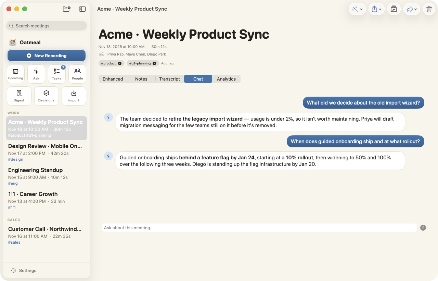The image size is (438, 281).
Task: Open the Design Review · Mobile meeting
Action: tap(47, 152)
